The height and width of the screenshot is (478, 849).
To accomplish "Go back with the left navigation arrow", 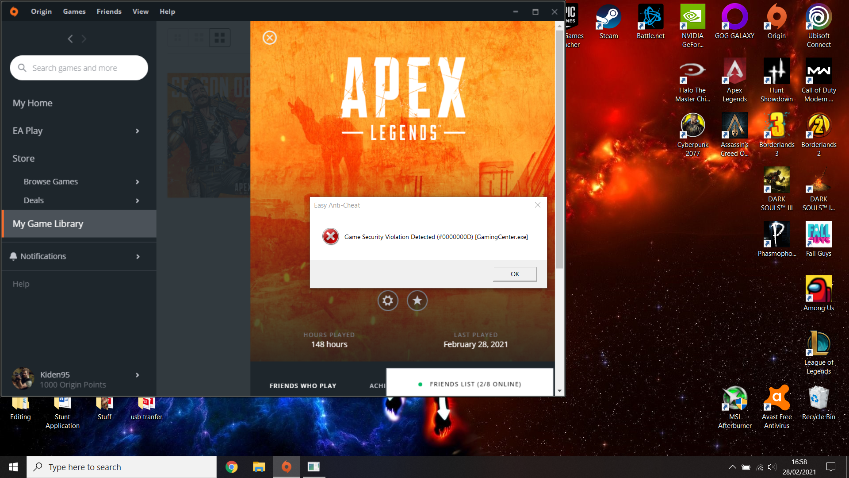I will pos(70,39).
